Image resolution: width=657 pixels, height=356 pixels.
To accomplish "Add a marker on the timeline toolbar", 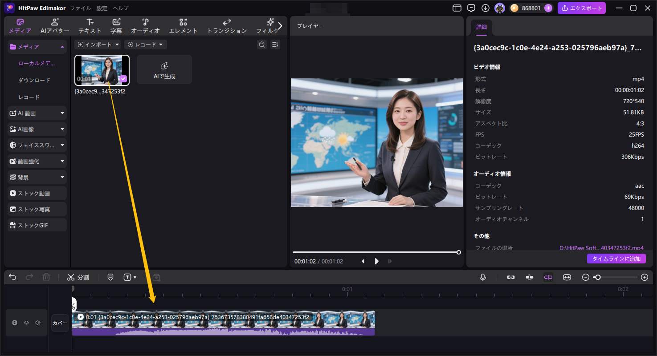I will [x=110, y=277].
